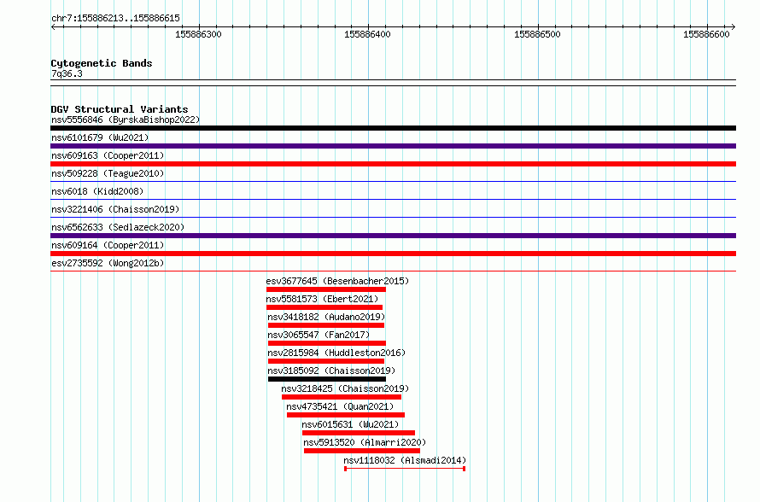Click the DGV Structural Variants track title

coord(120,109)
